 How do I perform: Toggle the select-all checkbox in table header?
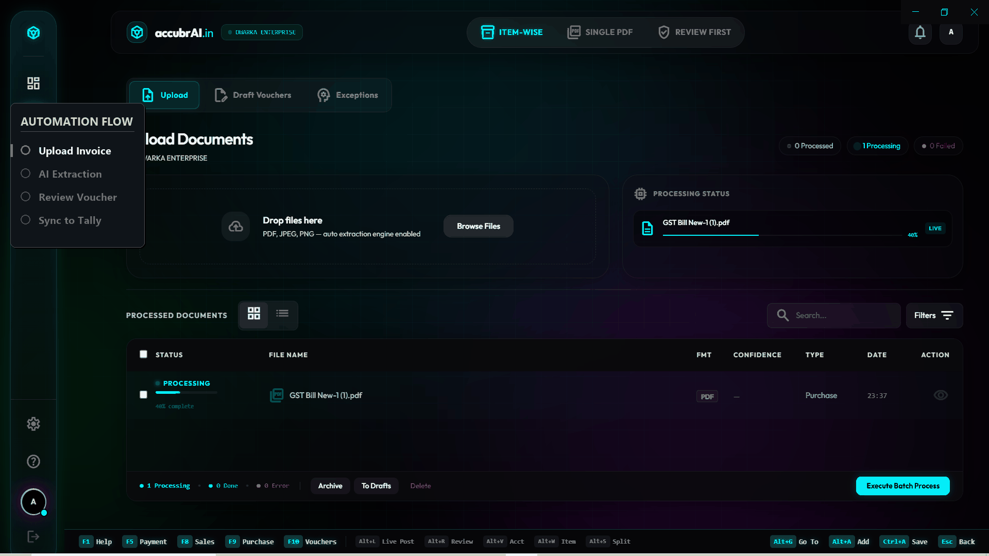143,354
